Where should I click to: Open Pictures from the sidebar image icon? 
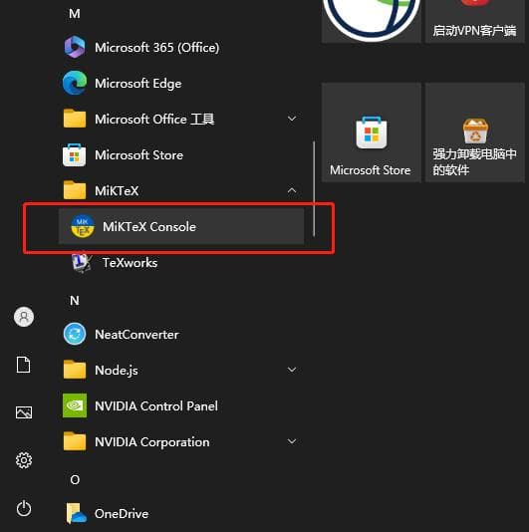coord(24,412)
